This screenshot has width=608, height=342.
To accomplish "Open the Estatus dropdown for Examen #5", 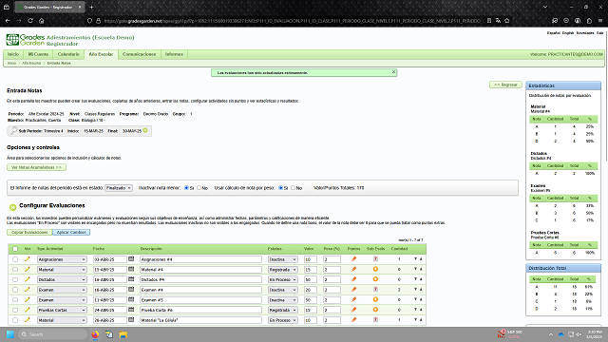I will 283,300.
